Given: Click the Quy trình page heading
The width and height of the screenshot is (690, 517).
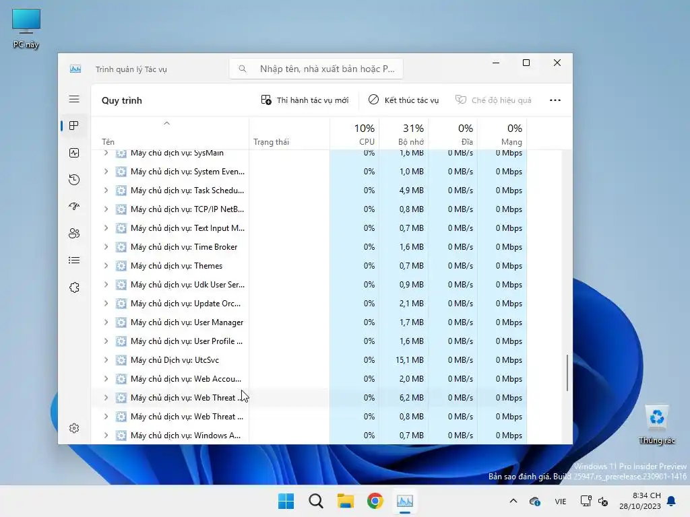Looking at the screenshot, I should (x=122, y=100).
